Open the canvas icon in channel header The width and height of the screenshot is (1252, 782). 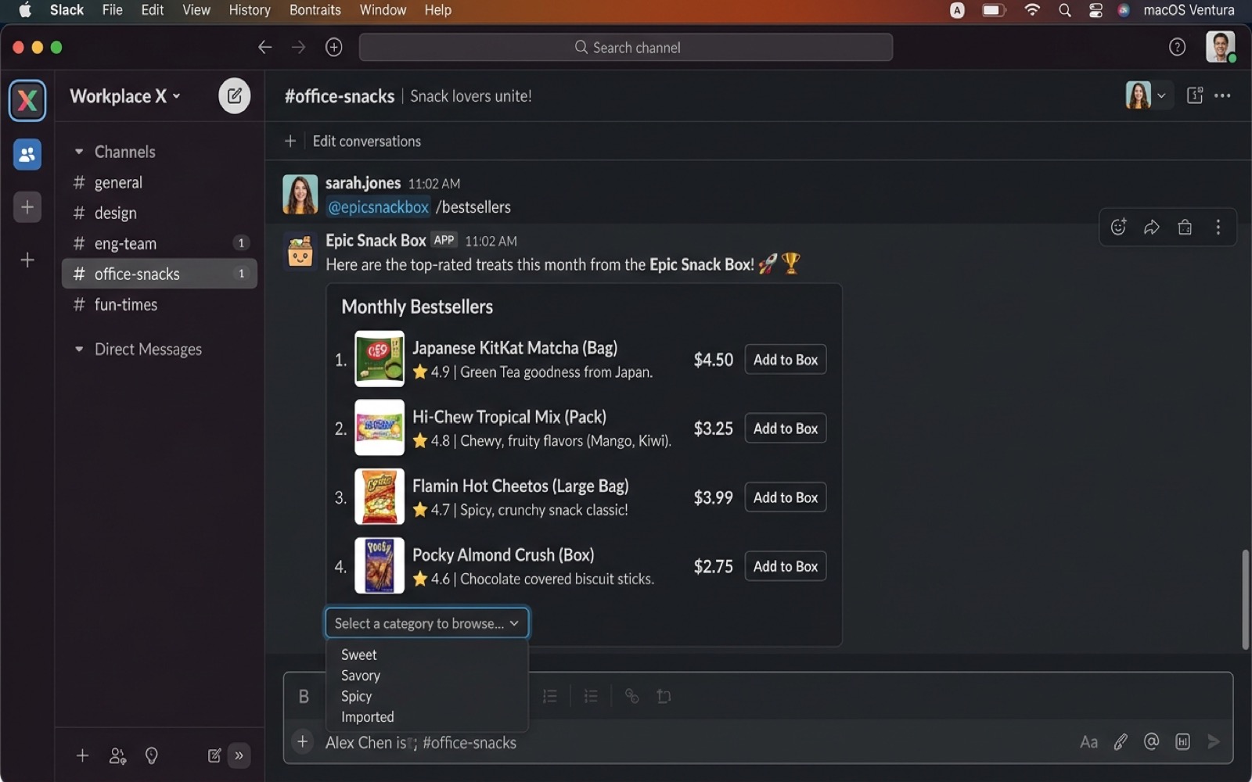pos(1194,95)
